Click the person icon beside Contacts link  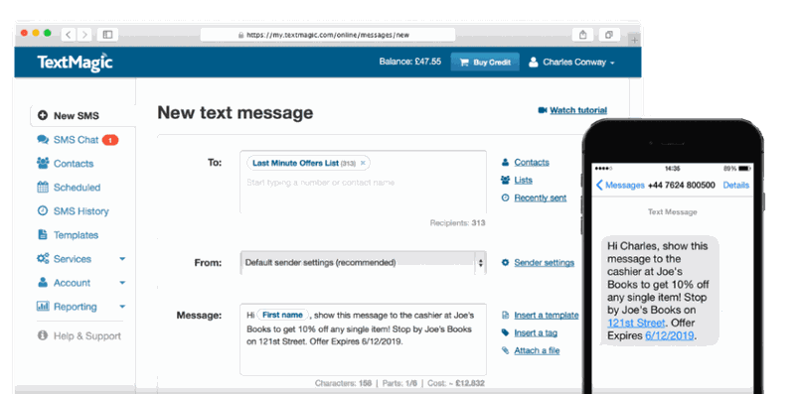pos(505,163)
